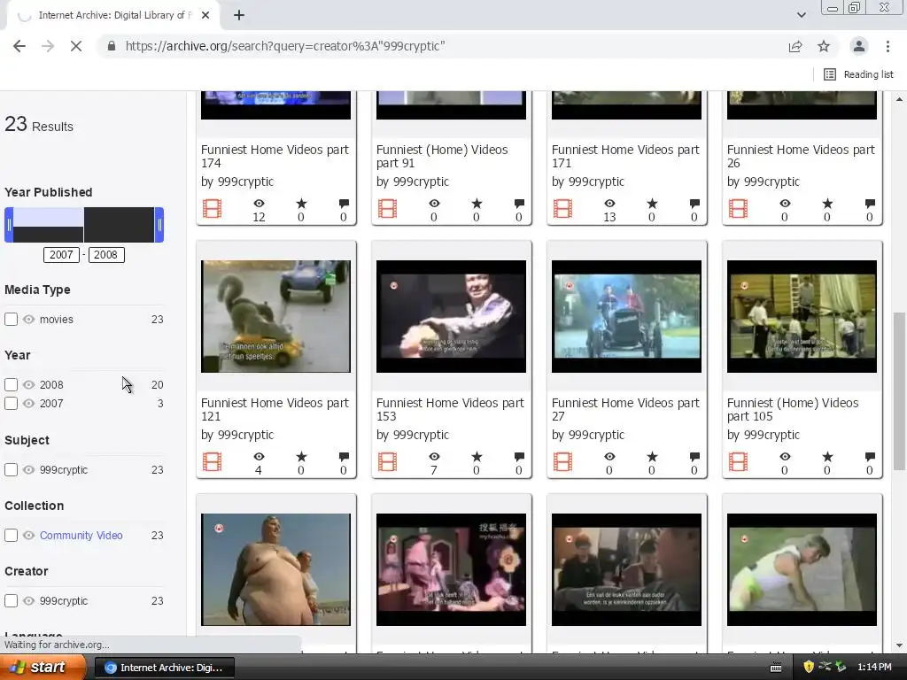Edit the 2007 start year field
The image size is (907, 680).
tap(61, 255)
